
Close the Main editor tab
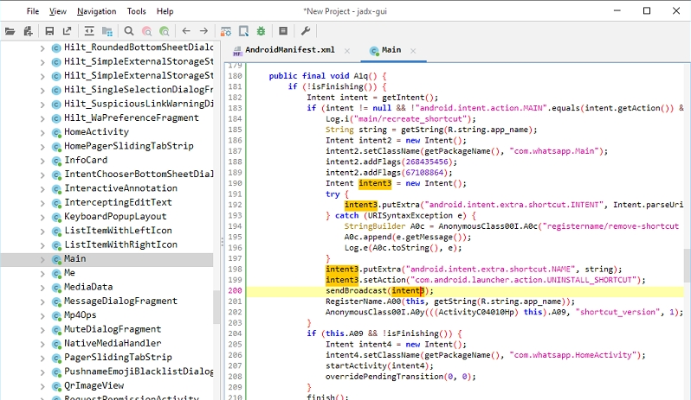414,51
